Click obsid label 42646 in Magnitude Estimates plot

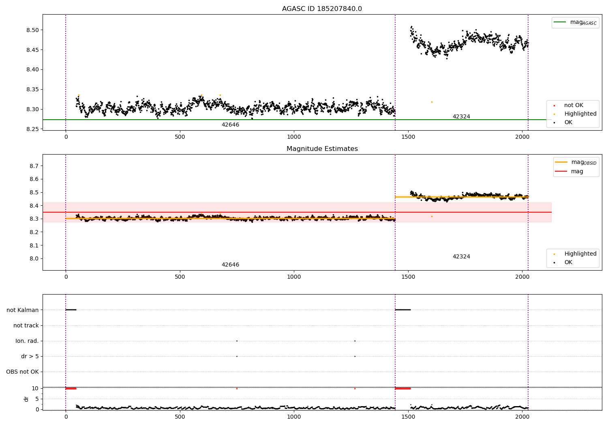click(230, 265)
